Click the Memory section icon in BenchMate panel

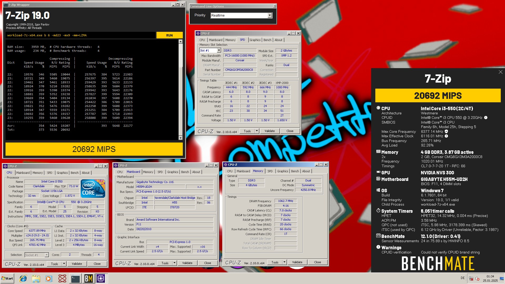[x=378, y=152]
